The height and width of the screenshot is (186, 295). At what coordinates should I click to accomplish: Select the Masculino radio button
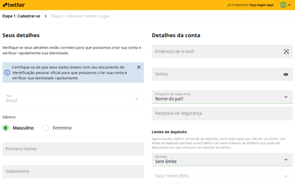(x=6, y=128)
